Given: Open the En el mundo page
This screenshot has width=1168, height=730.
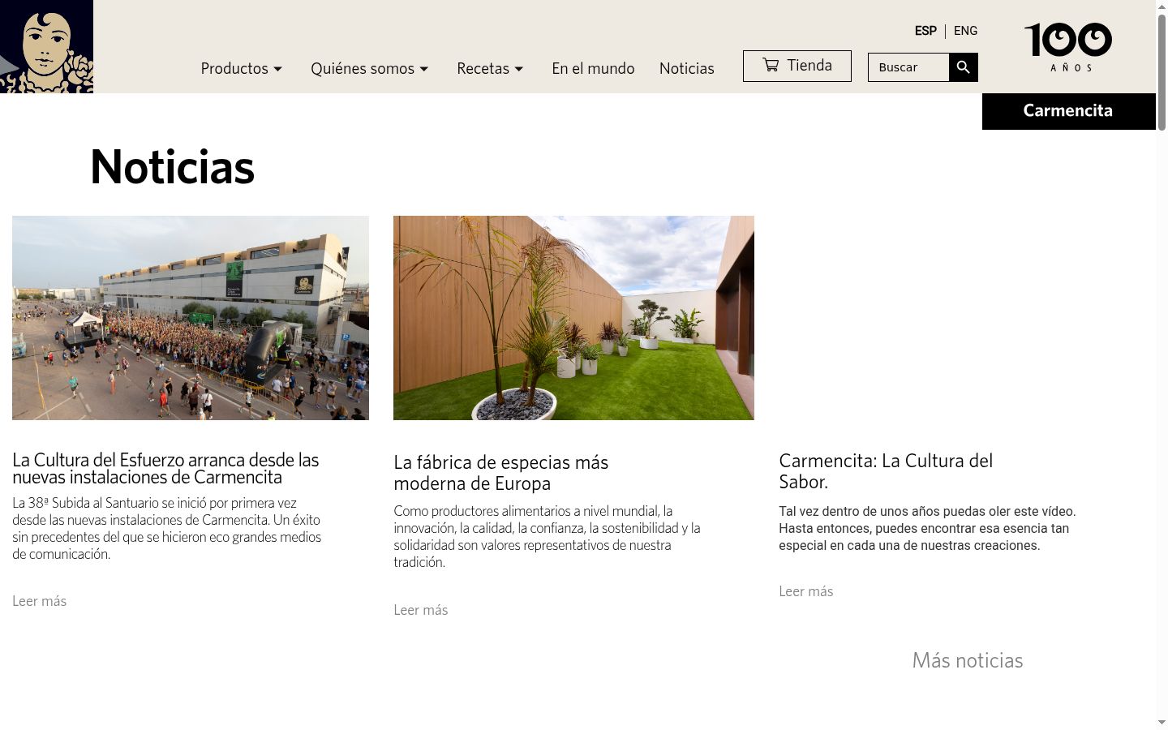Looking at the screenshot, I should click(593, 69).
